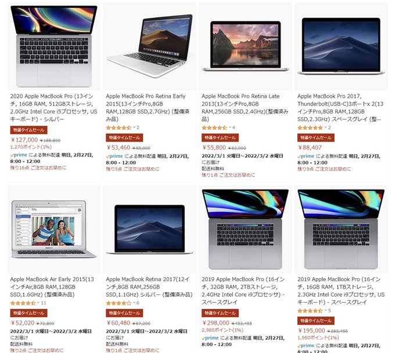Click the star rating of MacBook Pro 2017
Image resolution: width=395 pixels, height=353 pixels.
310,128
